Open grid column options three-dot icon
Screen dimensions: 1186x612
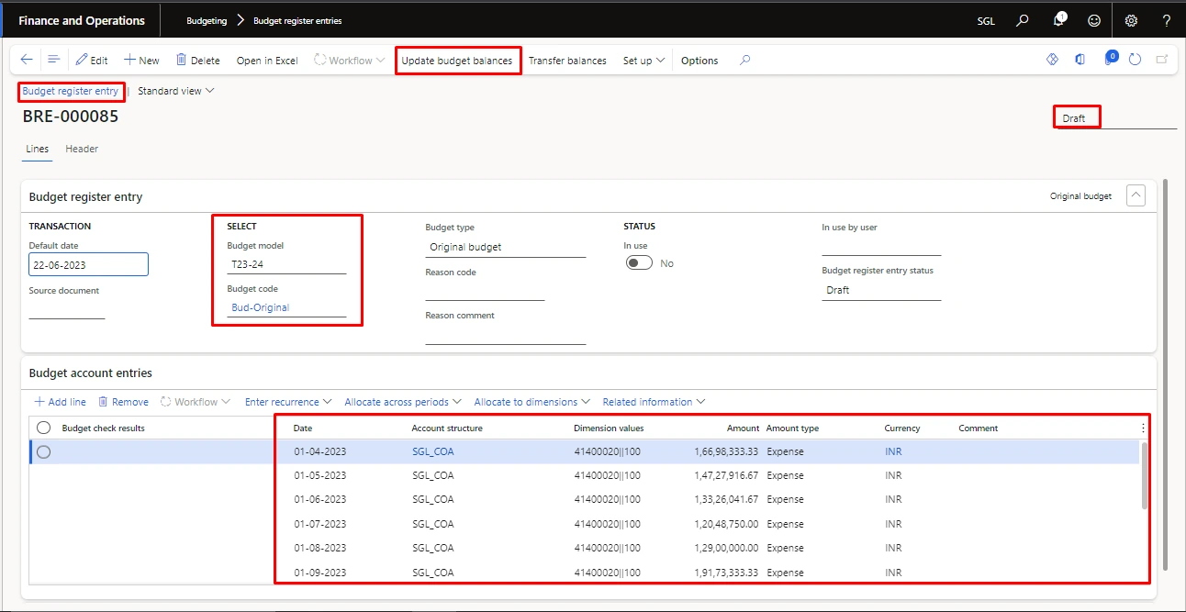pos(1143,428)
